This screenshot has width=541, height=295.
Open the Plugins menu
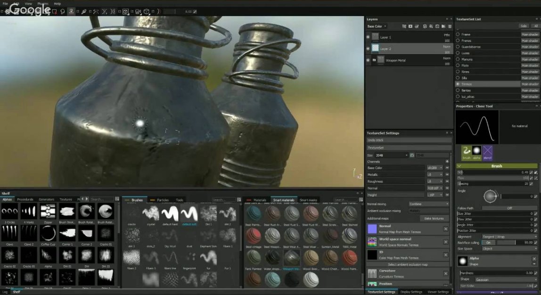click(x=42, y=3)
